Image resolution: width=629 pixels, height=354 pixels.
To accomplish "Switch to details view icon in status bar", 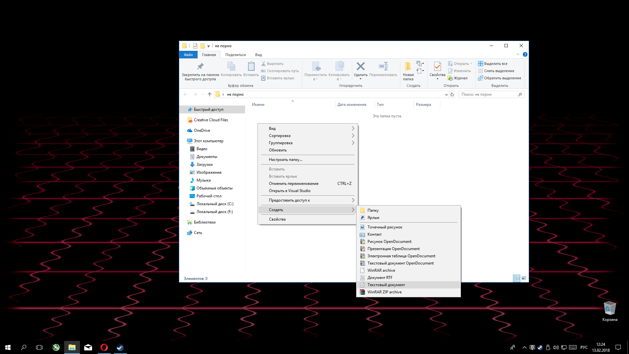I will pos(517,278).
